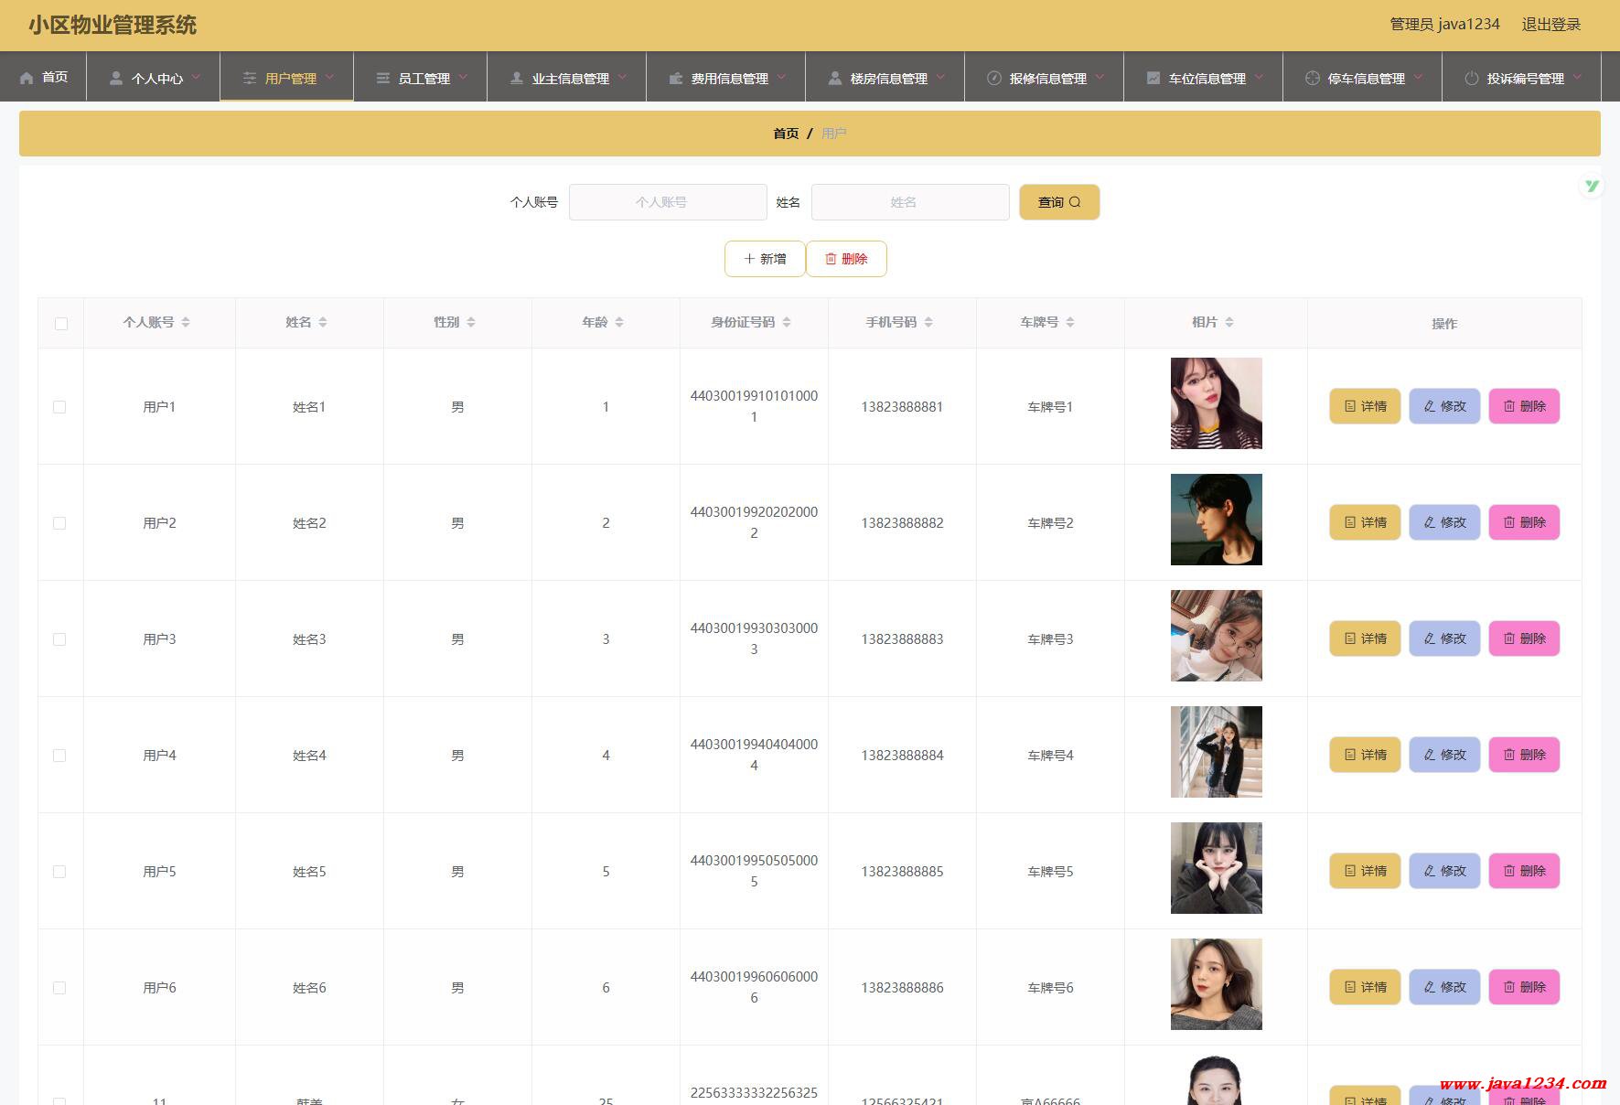The width and height of the screenshot is (1620, 1105).
Task: Click the cell 车牌号3
Action: 1050,639
